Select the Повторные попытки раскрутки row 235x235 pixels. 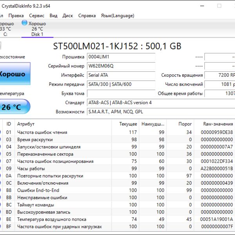click(x=117, y=176)
